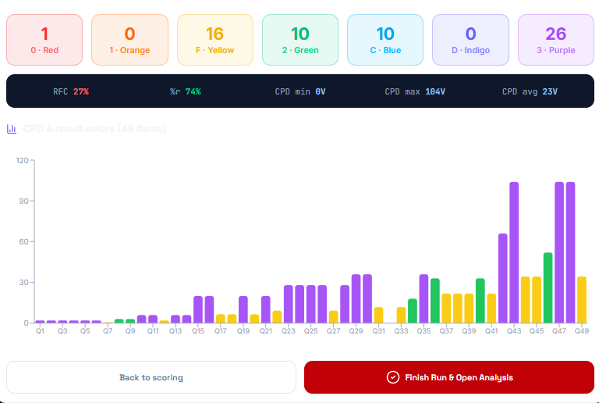Select the yellow bar above Q39
Image resolution: width=599 pixels, height=403 pixels.
pyautogui.click(x=469, y=308)
